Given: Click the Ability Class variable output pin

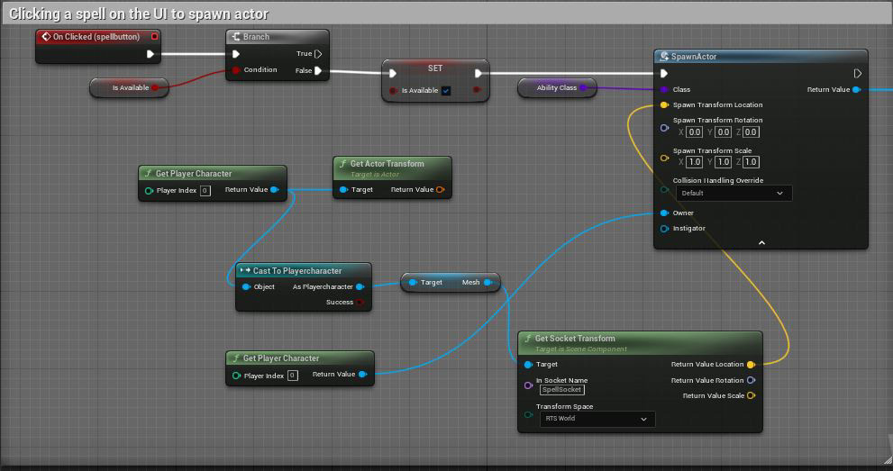Looking at the screenshot, I should (583, 87).
